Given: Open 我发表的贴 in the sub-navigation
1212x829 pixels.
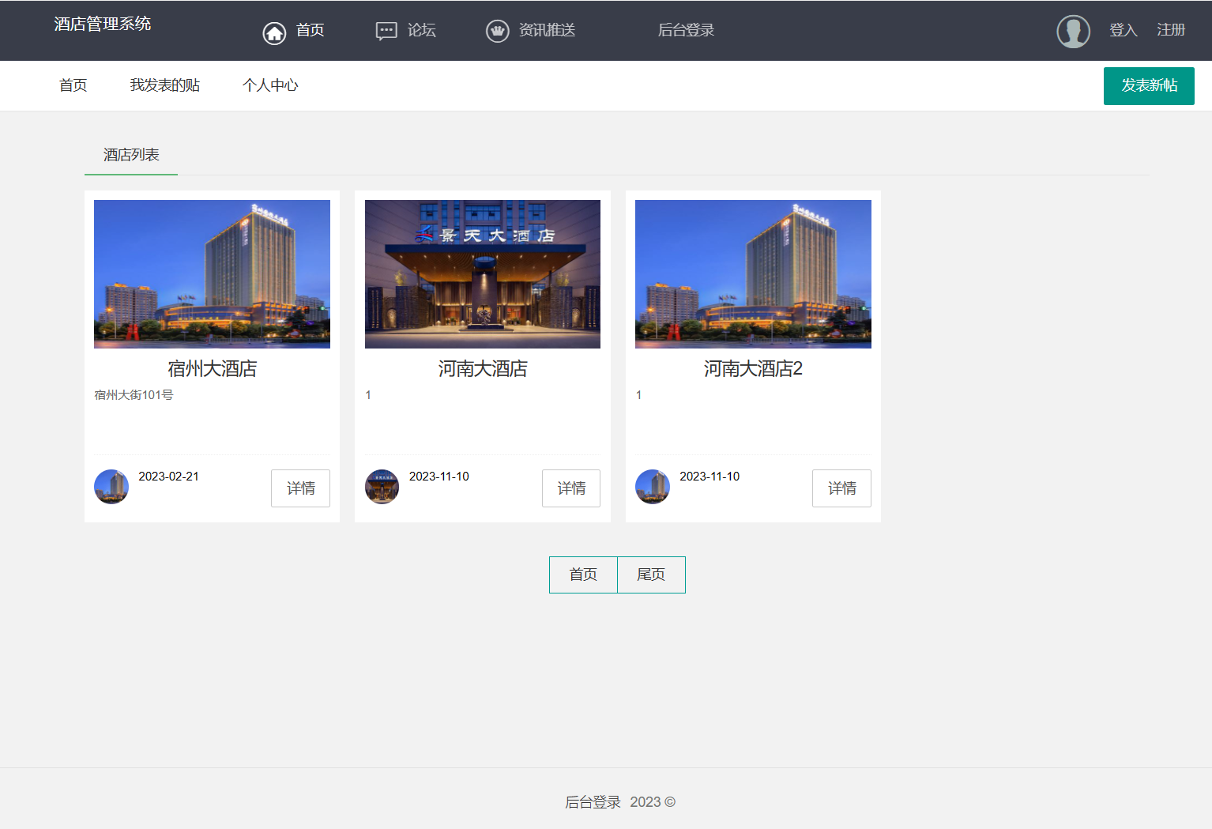Looking at the screenshot, I should [164, 85].
